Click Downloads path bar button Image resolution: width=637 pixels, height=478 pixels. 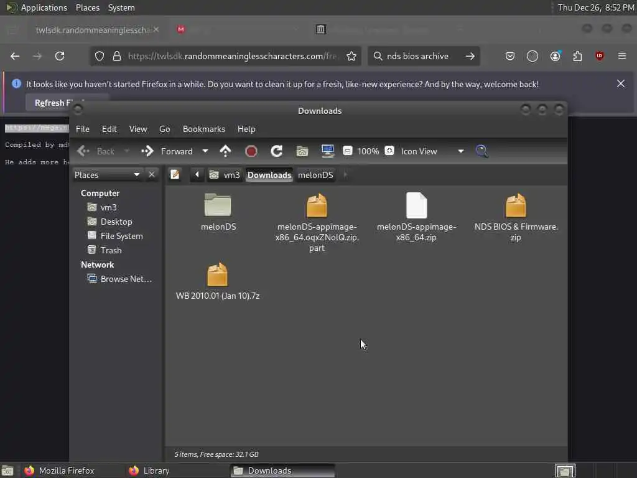tap(269, 175)
